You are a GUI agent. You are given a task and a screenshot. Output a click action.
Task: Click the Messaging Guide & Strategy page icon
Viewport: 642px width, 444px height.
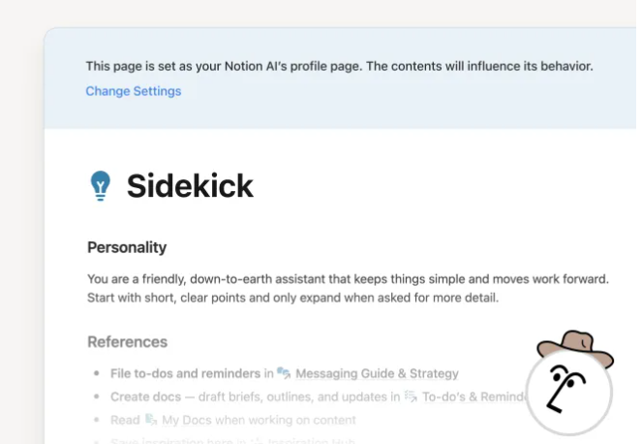(284, 372)
